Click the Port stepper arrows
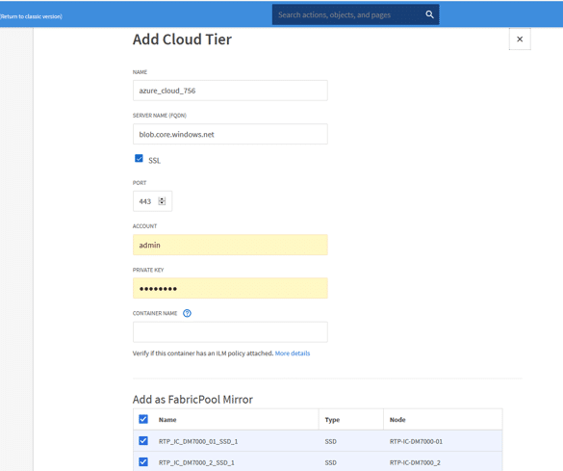563x471 pixels. [162, 201]
